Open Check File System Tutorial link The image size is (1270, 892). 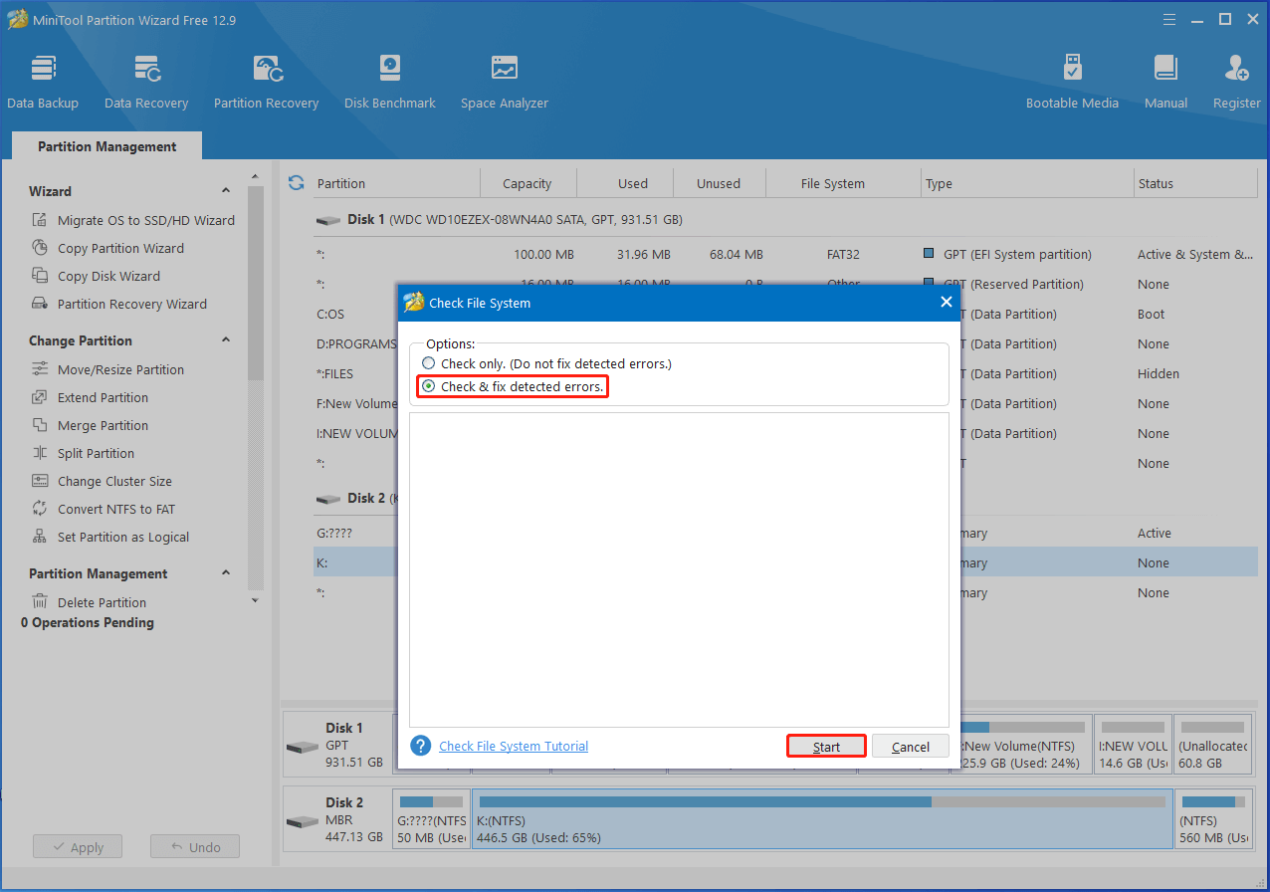[x=514, y=746]
